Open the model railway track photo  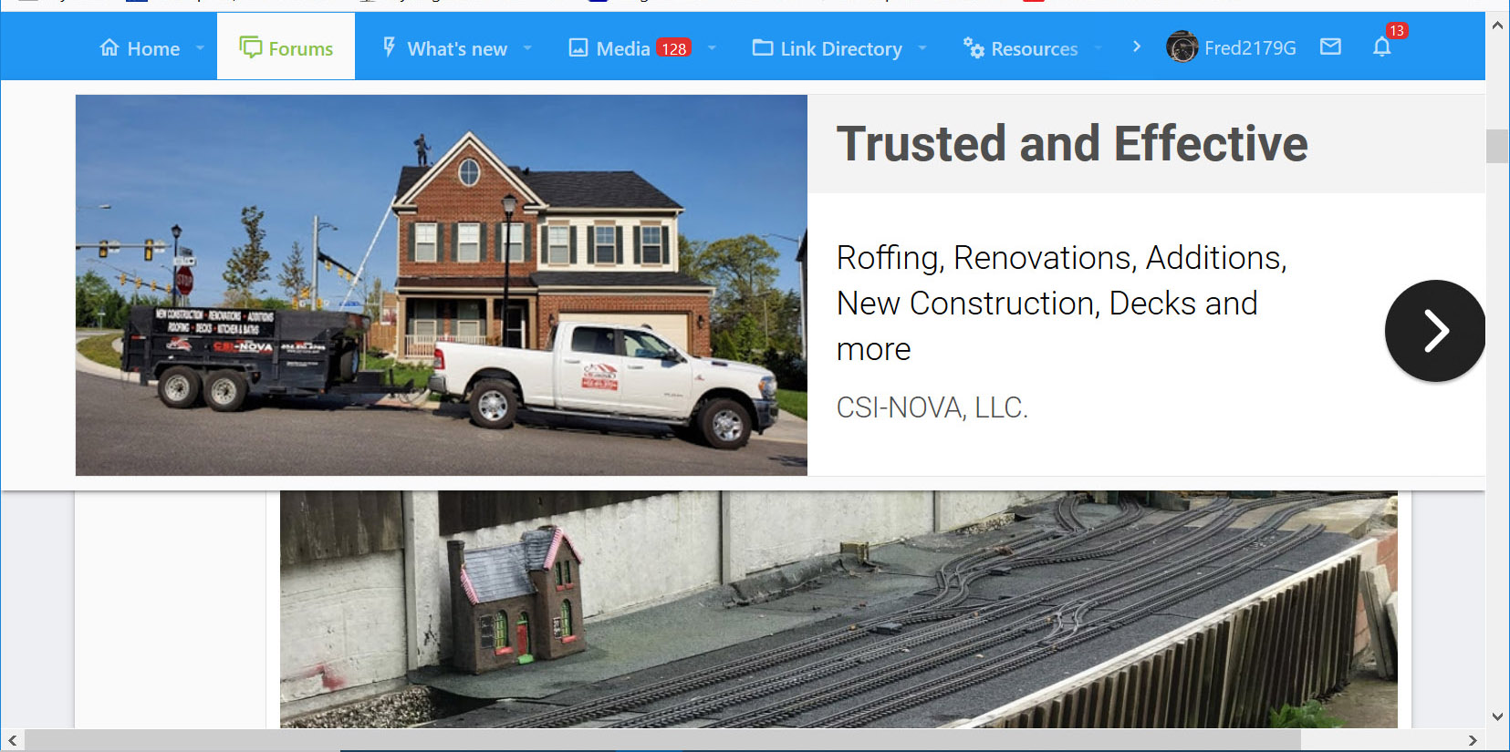tap(838, 609)
